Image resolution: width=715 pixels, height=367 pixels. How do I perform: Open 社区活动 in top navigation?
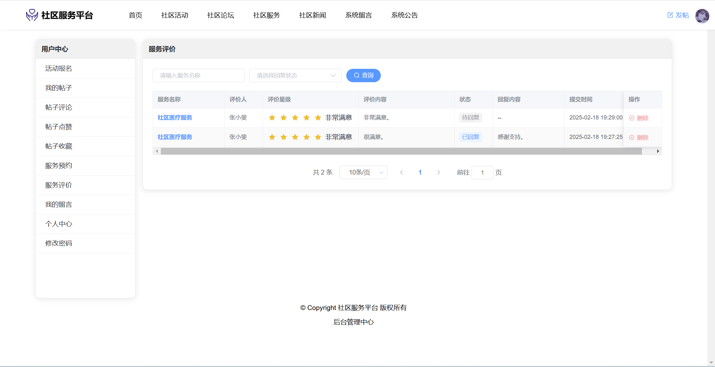[x=175, y=15]
